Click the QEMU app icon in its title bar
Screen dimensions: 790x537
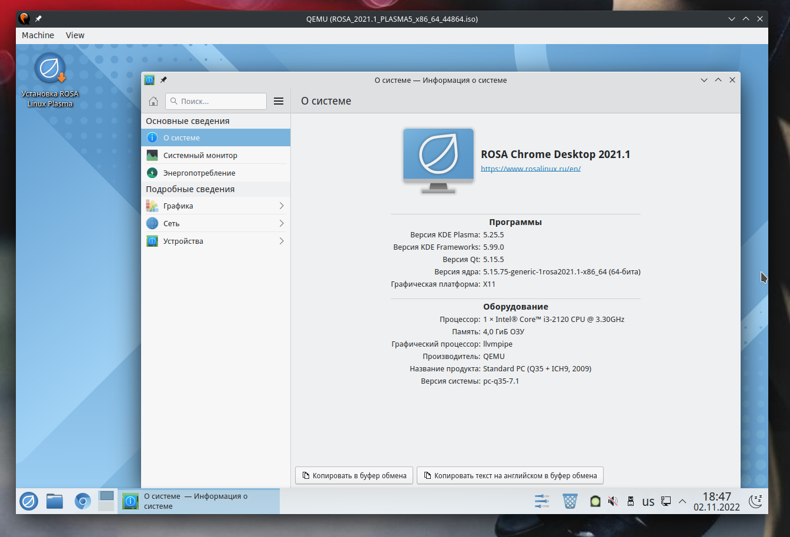(25, 19)
